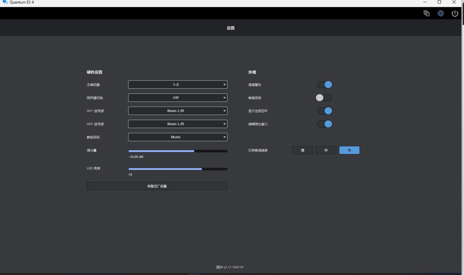Toggle the 编辑弹出窗口 switch
Image resolution: width=464 pixels, height=275 pixels.
(324, 124)
